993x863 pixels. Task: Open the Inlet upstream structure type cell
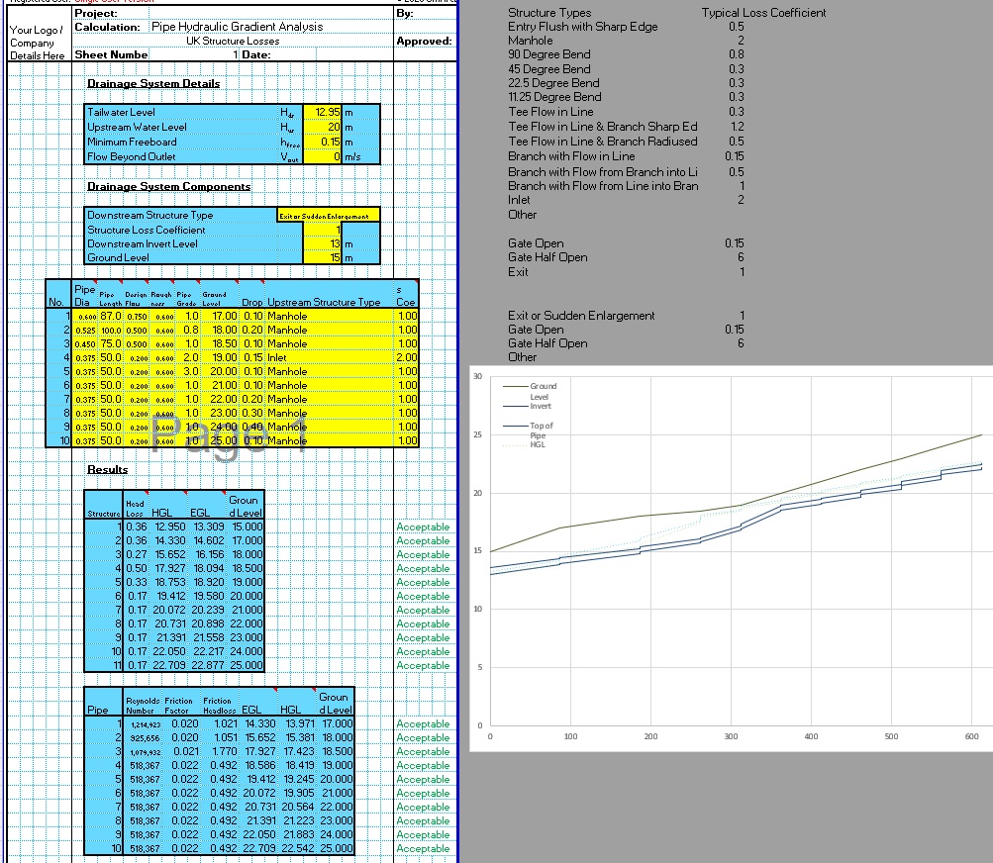pyautogui.click(x=327, y=357)
